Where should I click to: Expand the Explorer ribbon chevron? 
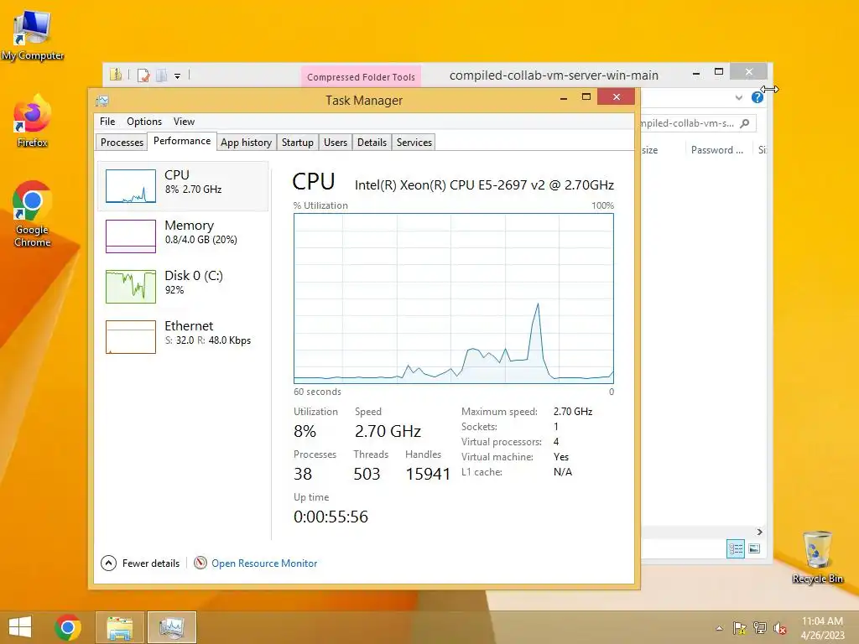[738, 97]
